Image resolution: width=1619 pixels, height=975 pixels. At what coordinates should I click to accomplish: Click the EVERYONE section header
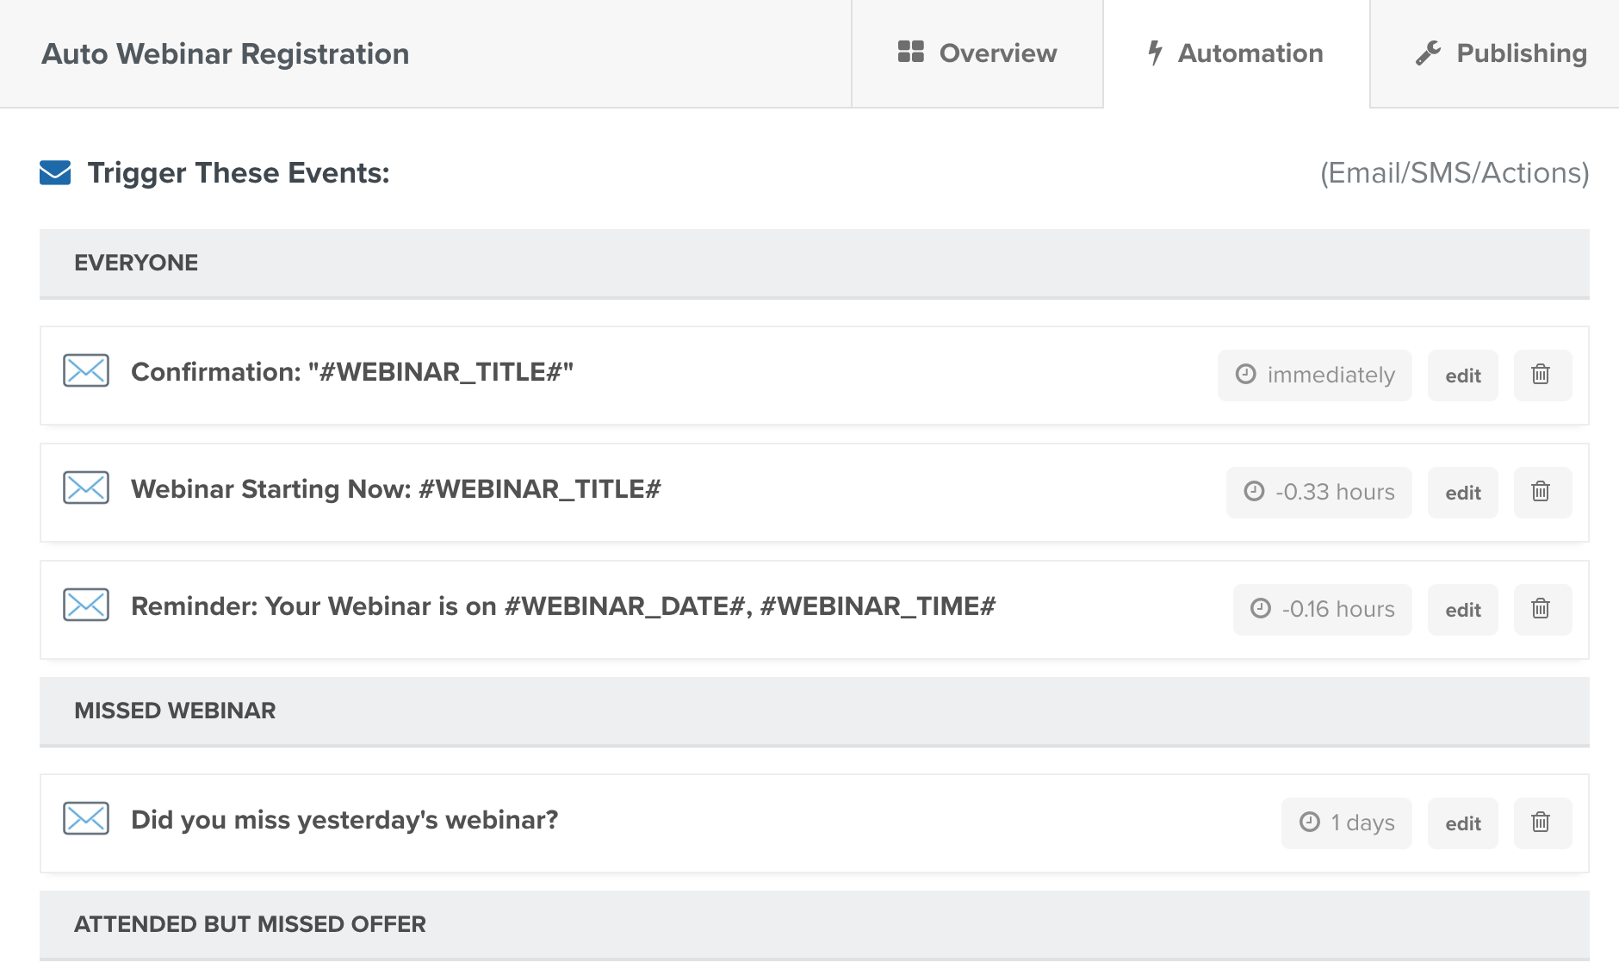pos(815,263)
